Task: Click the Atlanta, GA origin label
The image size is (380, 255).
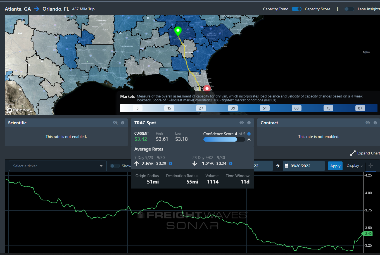Action: tap(18, 9)
